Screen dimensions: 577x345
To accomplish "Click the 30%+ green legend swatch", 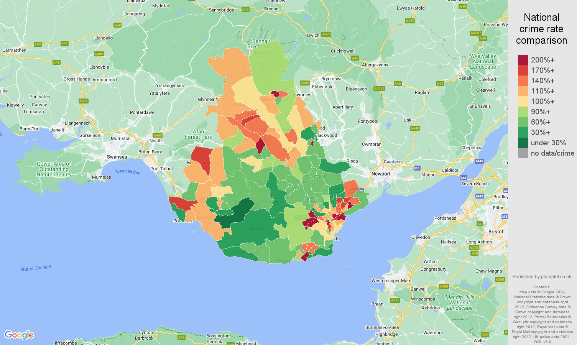I will point(523,133).
